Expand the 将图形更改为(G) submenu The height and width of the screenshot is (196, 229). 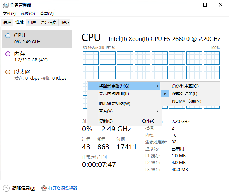click(x=124, y=86)
